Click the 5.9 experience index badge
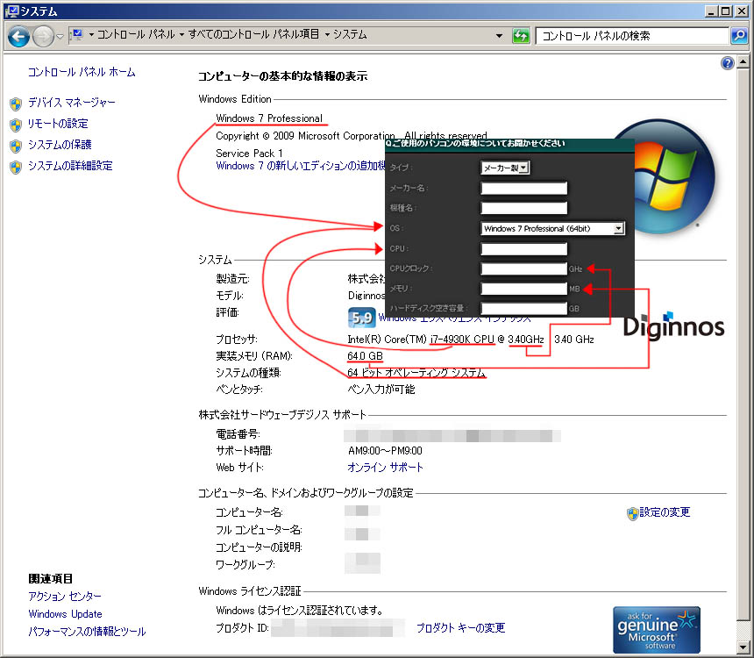Screen dimensions: 754x658 (361, 318)
